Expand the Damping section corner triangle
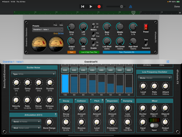Viewport: 182px width, 137px height. tap(121, 100)
